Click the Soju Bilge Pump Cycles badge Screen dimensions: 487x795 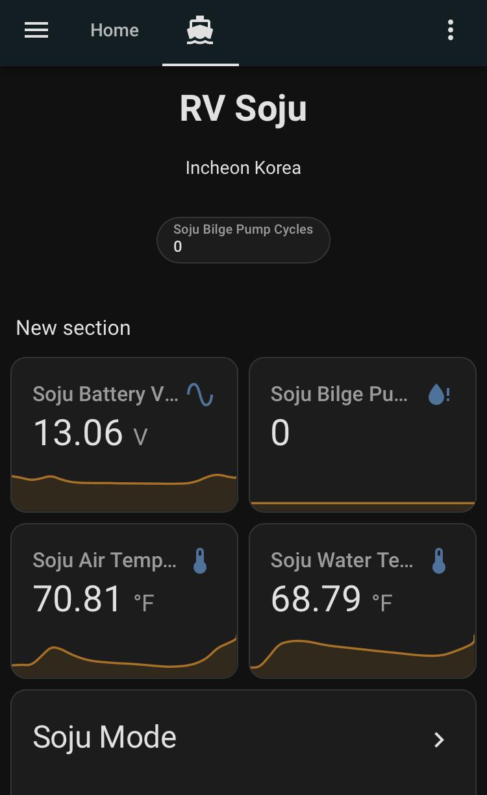[243, 239]
